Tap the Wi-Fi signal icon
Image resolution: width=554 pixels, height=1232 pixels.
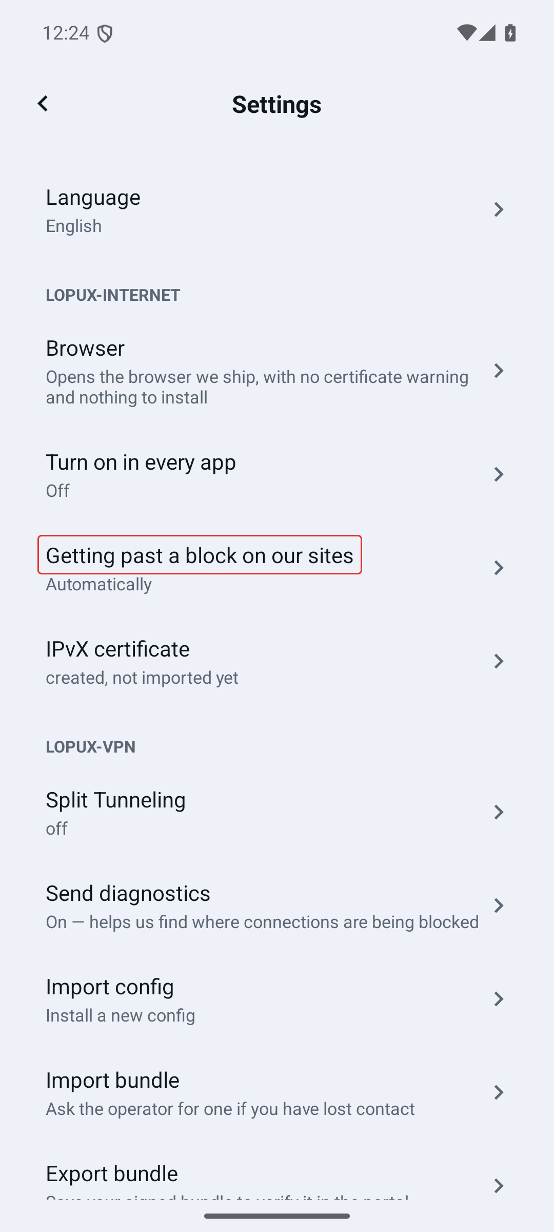(465, 33)
